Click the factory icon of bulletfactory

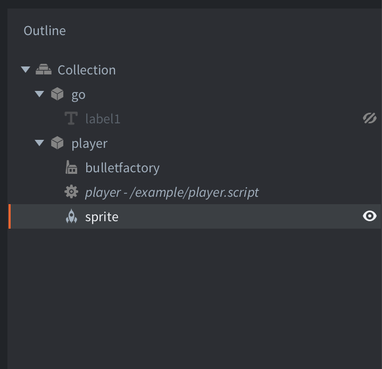pyautogui.click(x=71, y=167)
